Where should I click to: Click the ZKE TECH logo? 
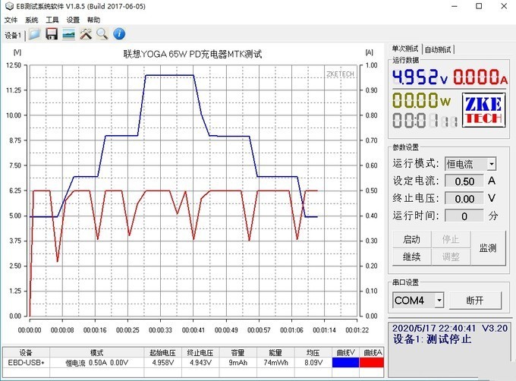point(483,110)
